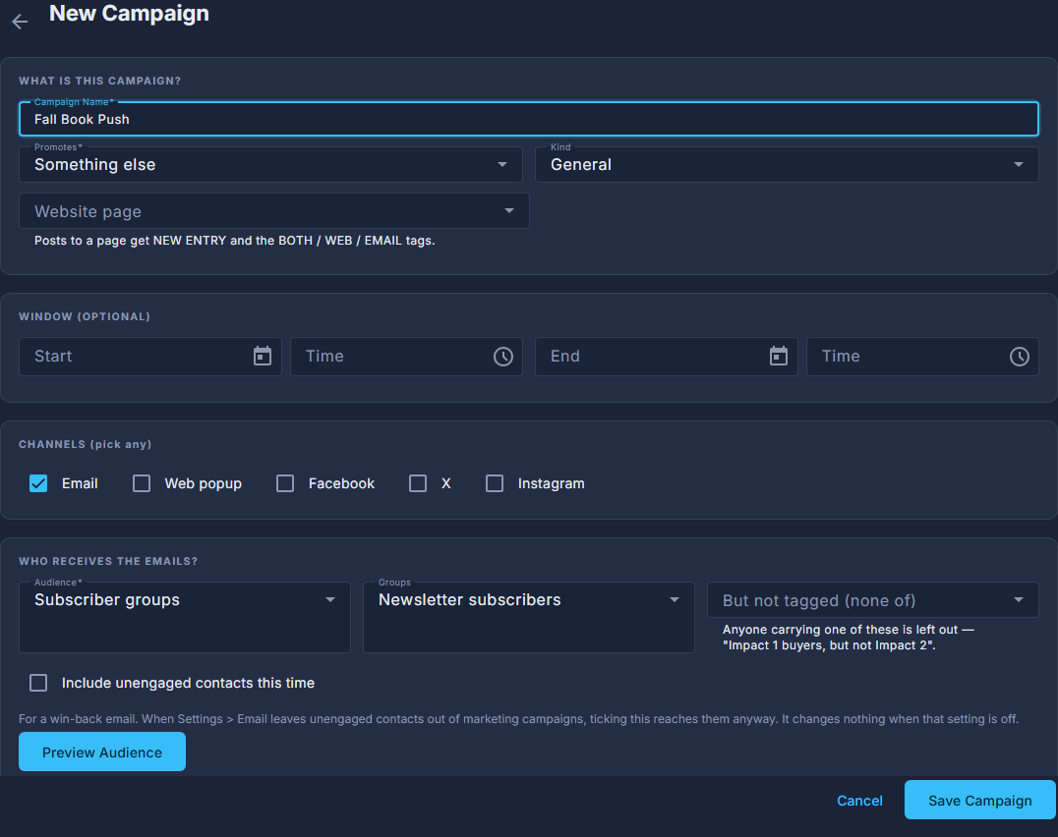
Task: Uncheck the Email channel checkbox
Action: click(38, 483)
